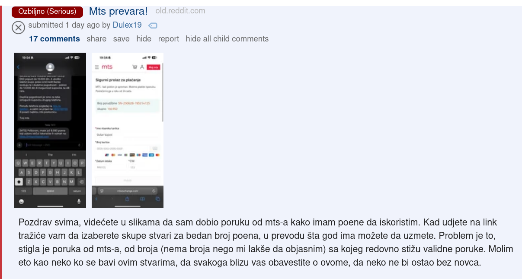Open the mts payment page screenshot thumbnail
The image size is (522, 279).
(x=128, y=130)
